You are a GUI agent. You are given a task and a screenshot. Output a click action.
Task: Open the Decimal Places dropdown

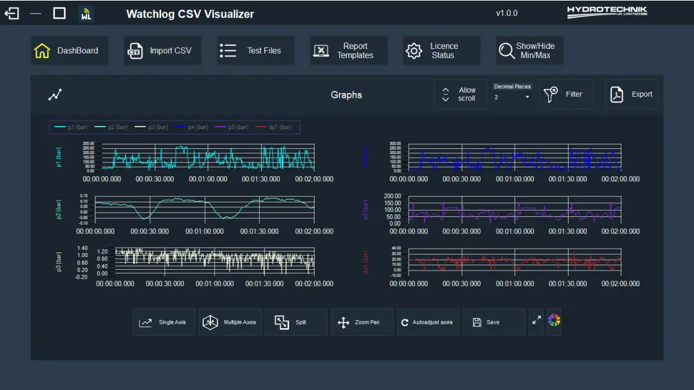pyautogui.click(x=513, y=97)
